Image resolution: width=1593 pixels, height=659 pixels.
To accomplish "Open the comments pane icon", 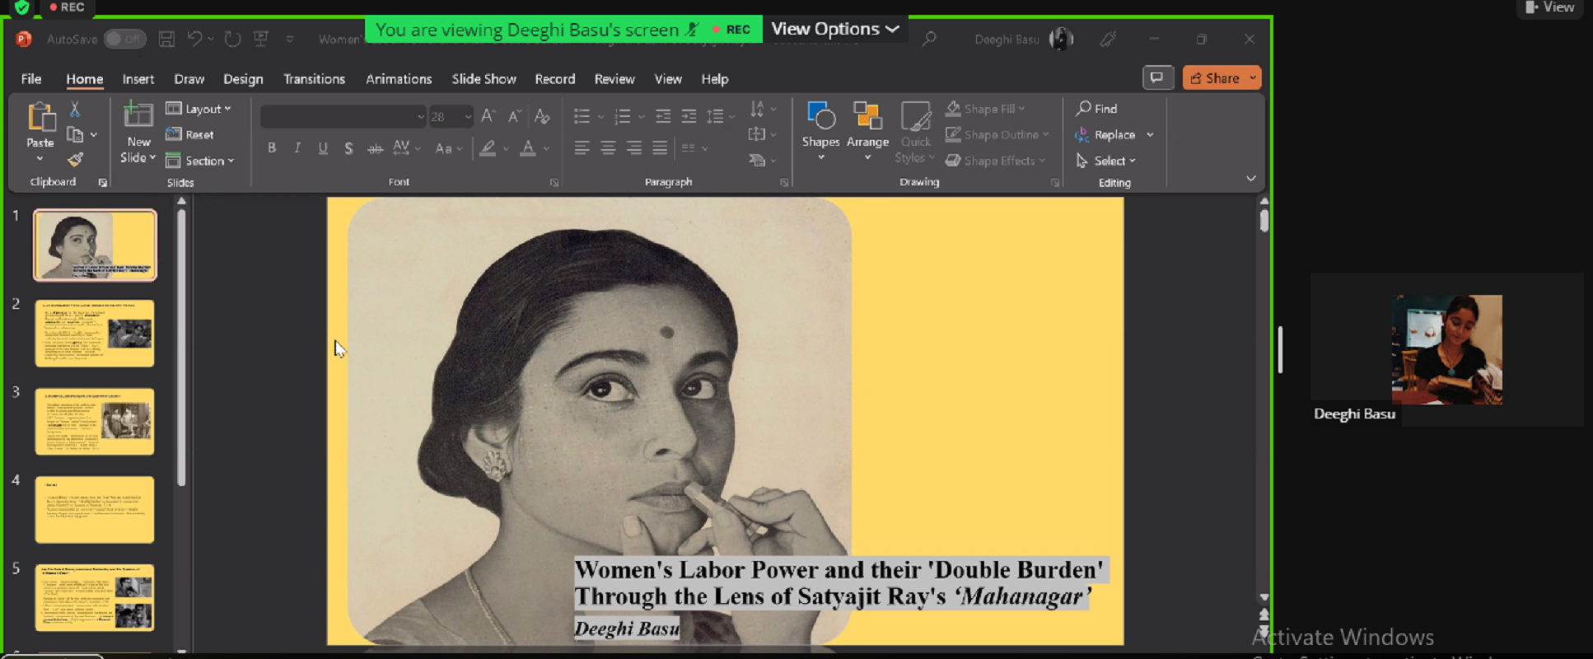I will click(1156, 77).
